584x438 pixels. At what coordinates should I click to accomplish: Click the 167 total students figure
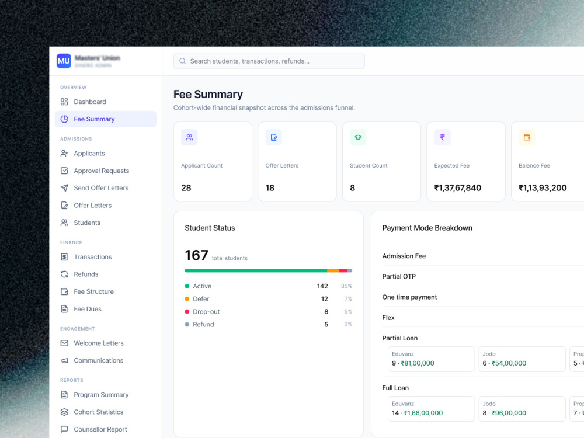pos(196,255)
